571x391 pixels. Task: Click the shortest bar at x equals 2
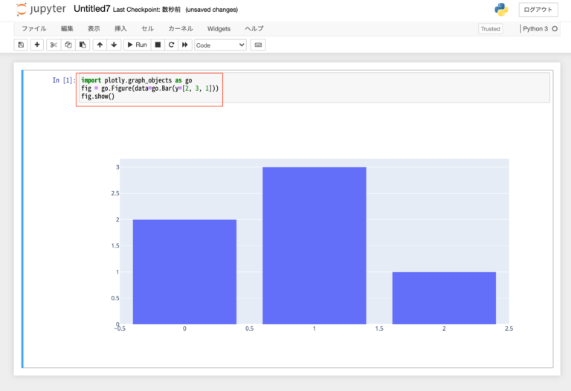pyautogui.click(x=444, y=298)
